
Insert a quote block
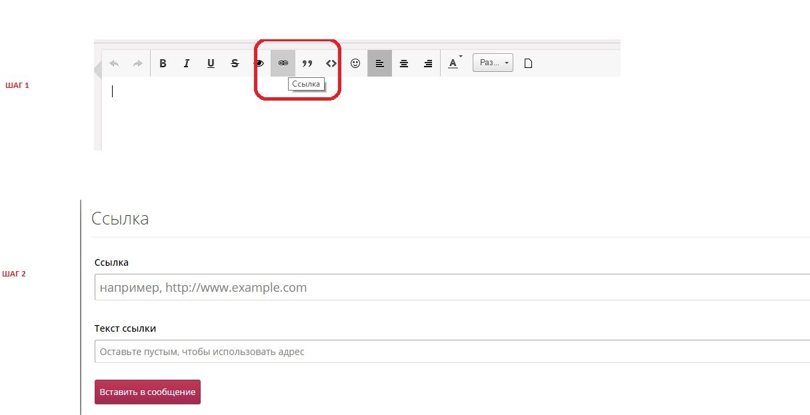(x=307, y=63)
